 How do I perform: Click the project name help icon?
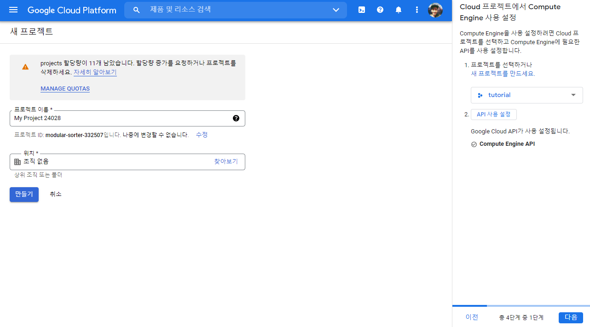(x=236, y=118)
